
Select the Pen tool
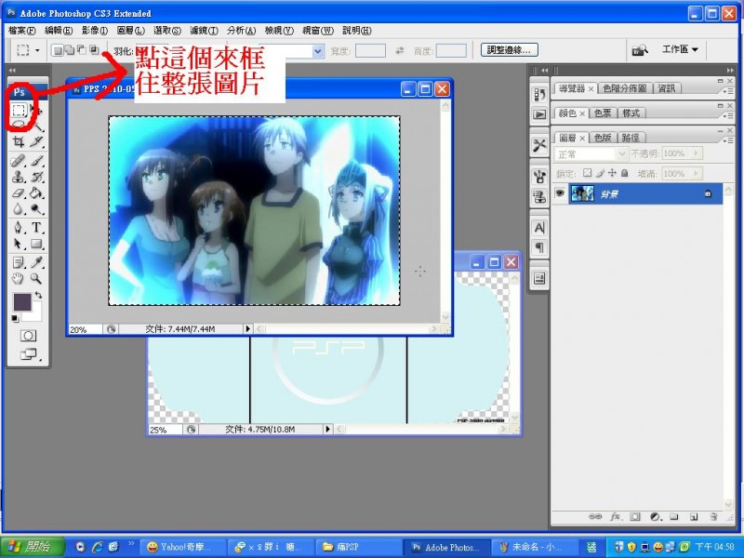coord(18,228)
